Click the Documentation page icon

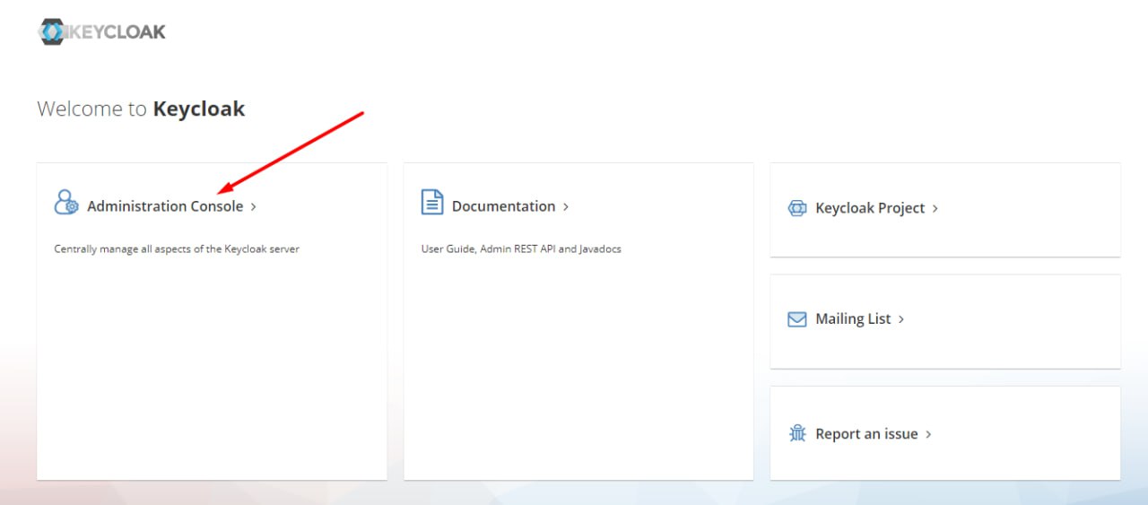432,202
